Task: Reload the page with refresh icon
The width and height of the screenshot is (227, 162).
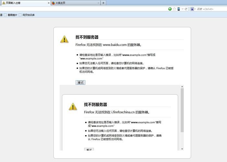Action: 186,9
